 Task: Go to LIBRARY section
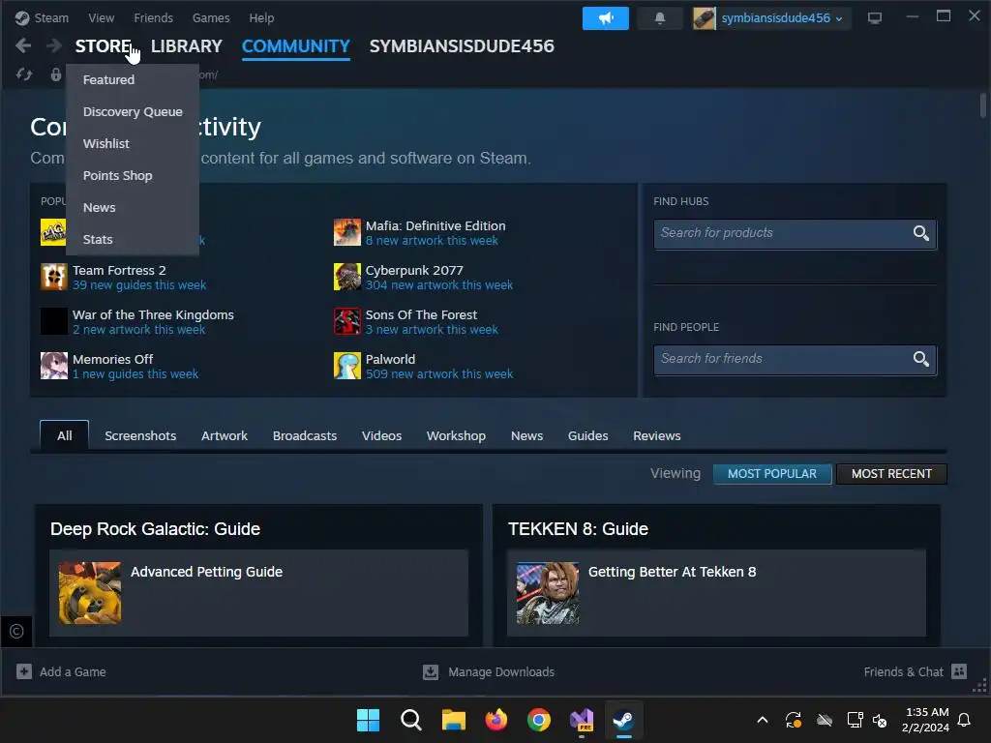point(187,46)
